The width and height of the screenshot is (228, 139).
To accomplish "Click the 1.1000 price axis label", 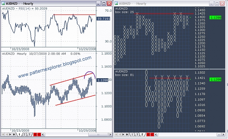I will (107, 106).
